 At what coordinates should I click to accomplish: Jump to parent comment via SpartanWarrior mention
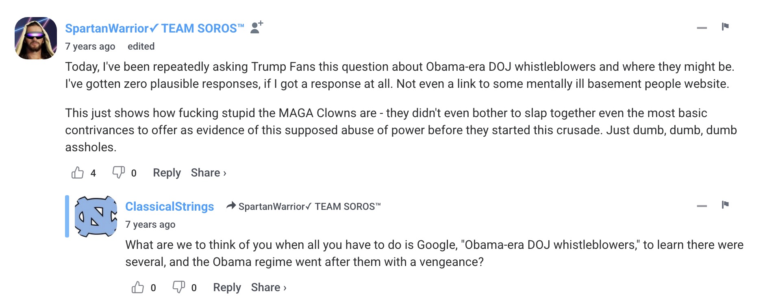pyautogui.click(x=309, y=207)
